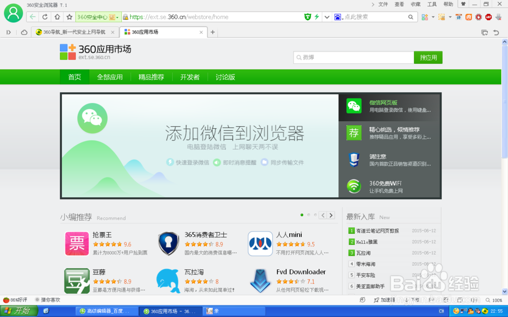Open Hello雅黑 in newest list
Image resolution: width=508 pixels, height=317 pixels.
(367, 242)
